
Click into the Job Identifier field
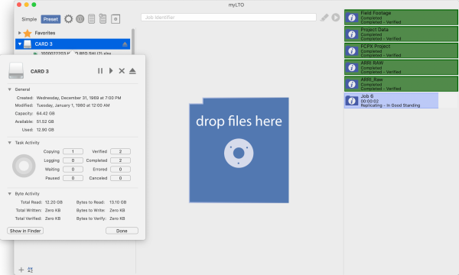click(x=228, y=18)
